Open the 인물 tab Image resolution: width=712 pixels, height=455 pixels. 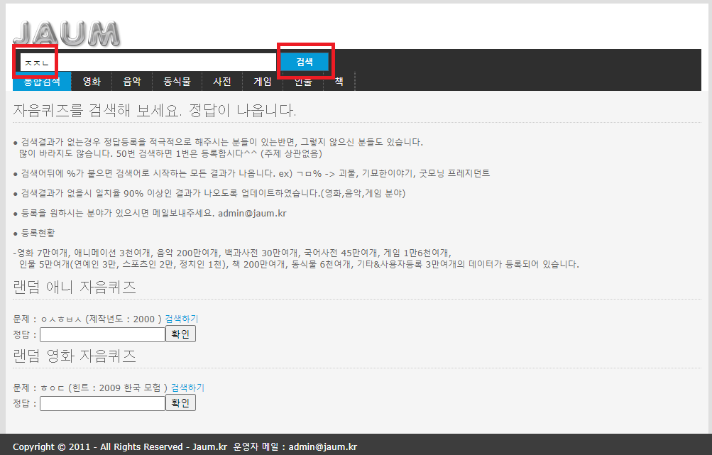(x=303, y=82)
